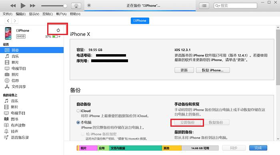Click the scrollbar up arrow
This screenshot has height=155, width=280.
(x=278, y=27)
